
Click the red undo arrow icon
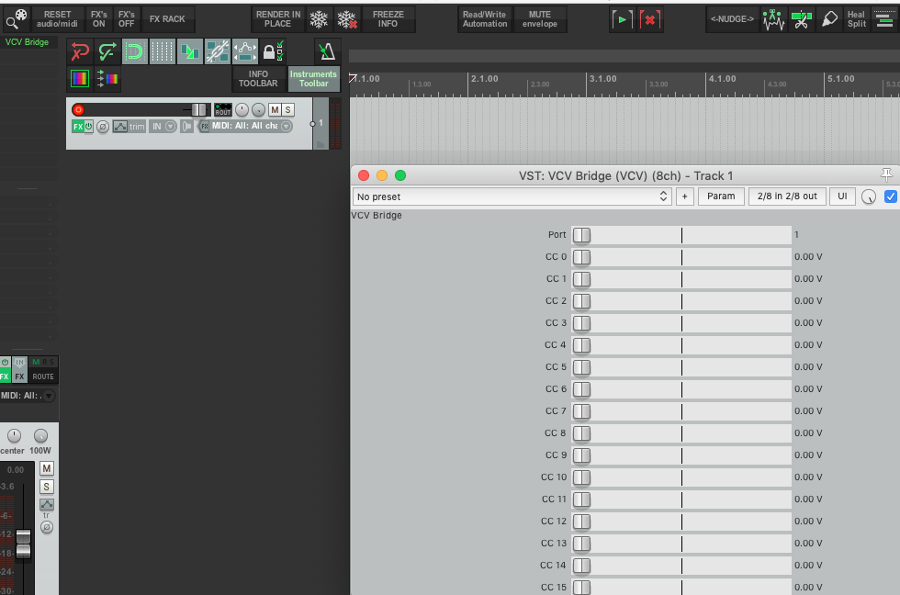pos(80,51)
